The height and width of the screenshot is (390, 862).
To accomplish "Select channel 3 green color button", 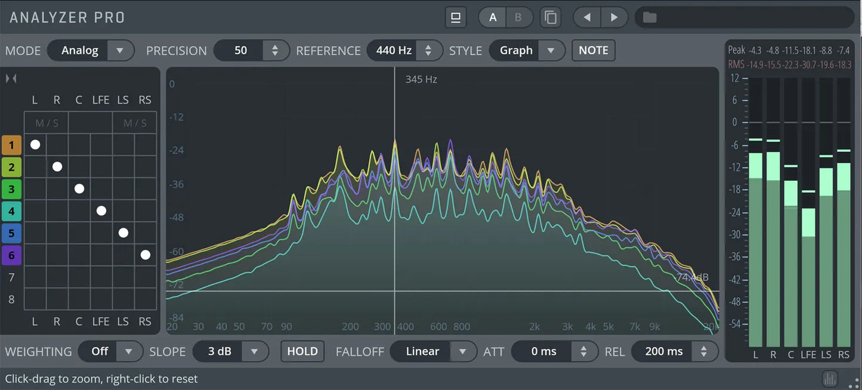I will click(x=11, y=189).
